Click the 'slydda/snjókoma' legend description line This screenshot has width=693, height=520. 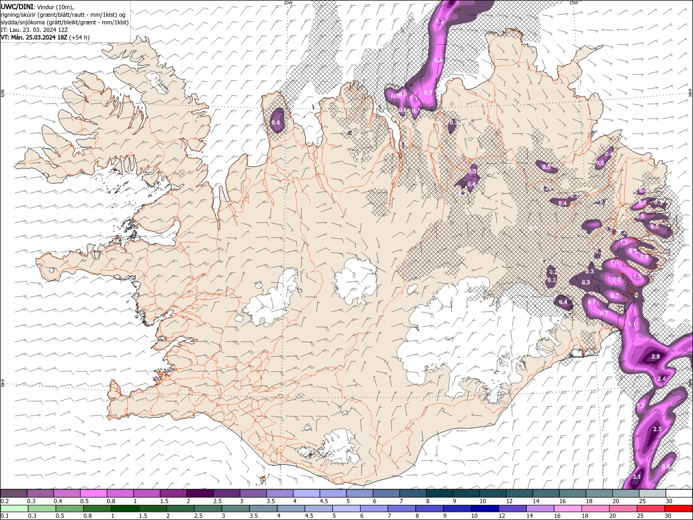click(x=65, y=22)
